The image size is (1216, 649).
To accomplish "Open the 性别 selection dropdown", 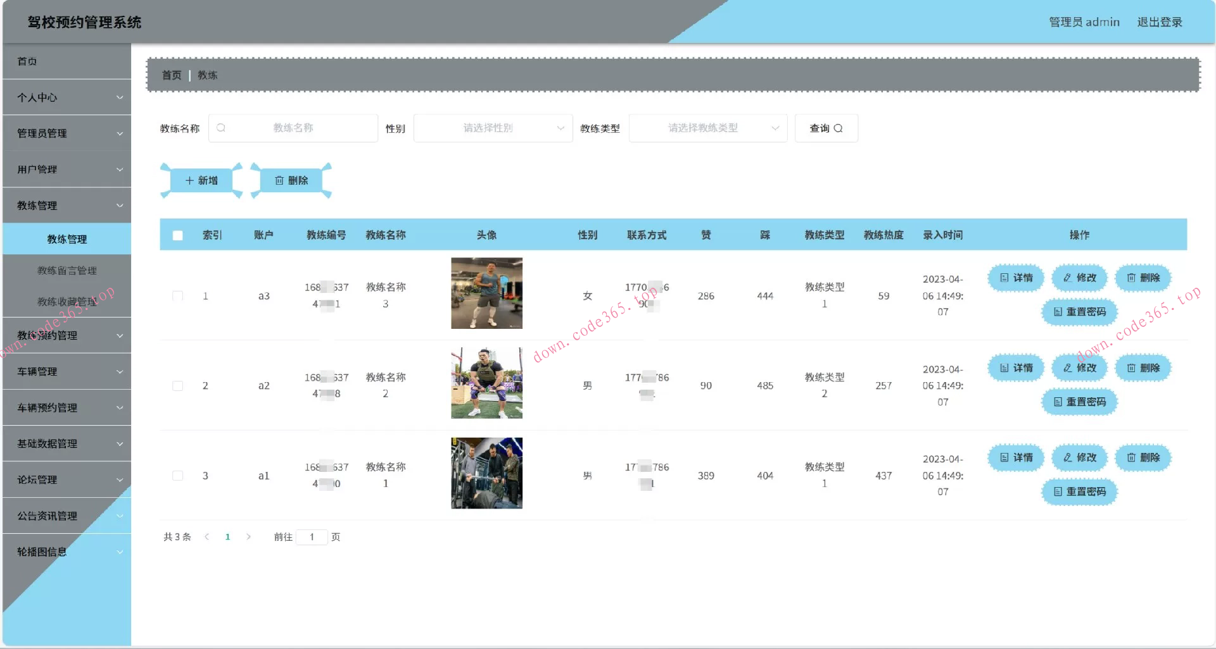I will (x=493, y=128).
